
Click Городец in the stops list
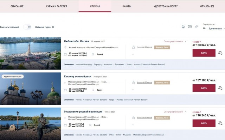pyautogui.click(x=98, y=65)
